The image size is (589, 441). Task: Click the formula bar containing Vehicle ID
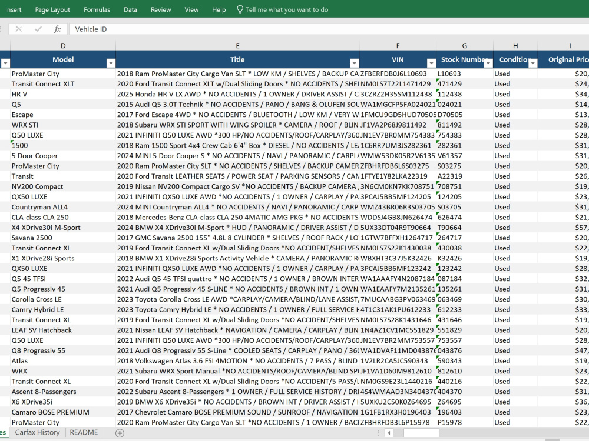(x=329, y=29)
